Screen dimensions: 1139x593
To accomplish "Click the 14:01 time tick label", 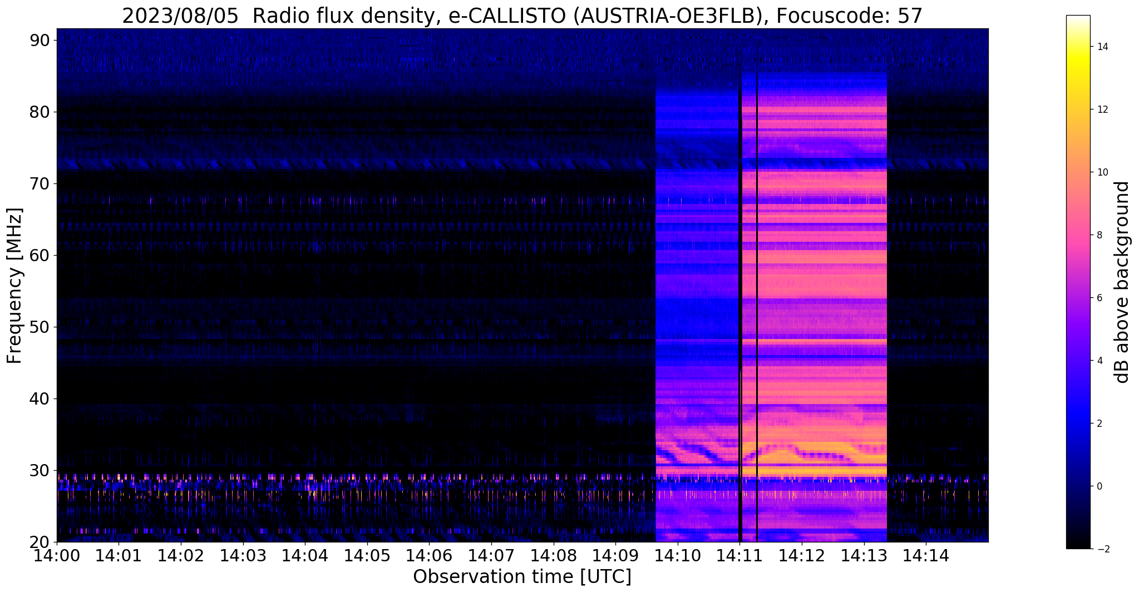I will pos(119,555).
